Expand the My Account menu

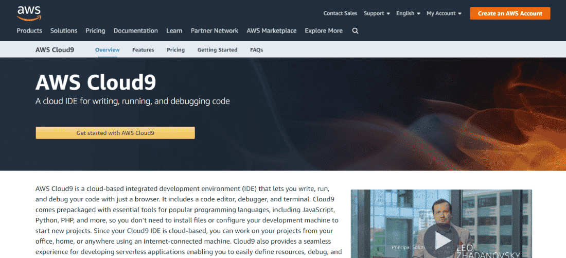[x=444, y=13]
